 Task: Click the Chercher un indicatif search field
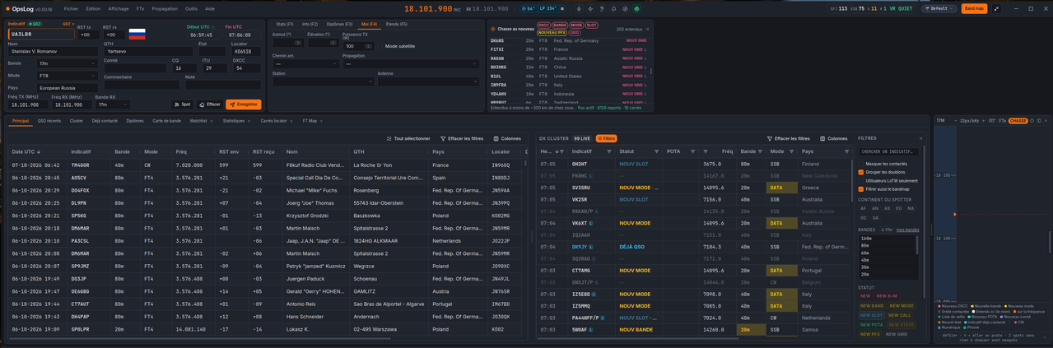[888, 151]
